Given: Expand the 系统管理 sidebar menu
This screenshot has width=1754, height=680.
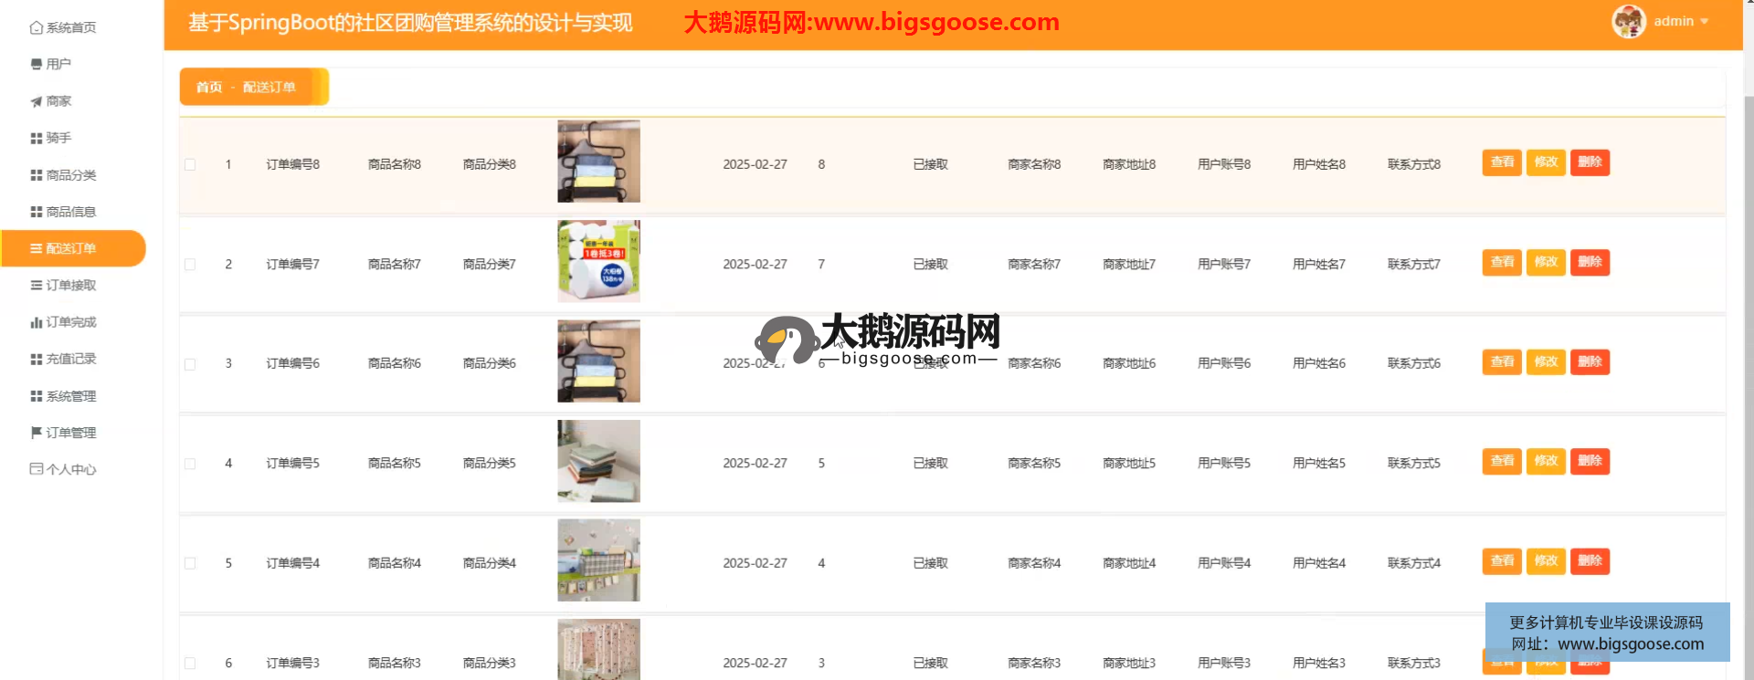Looking at the screenshot, I should tap(70, 396).
